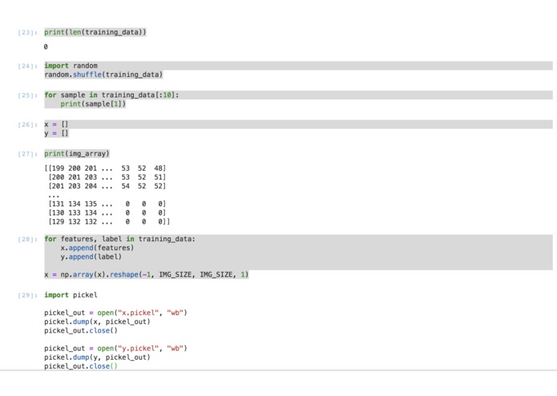
Task: Click output row starting [[199 200 201
Action: 105,168
